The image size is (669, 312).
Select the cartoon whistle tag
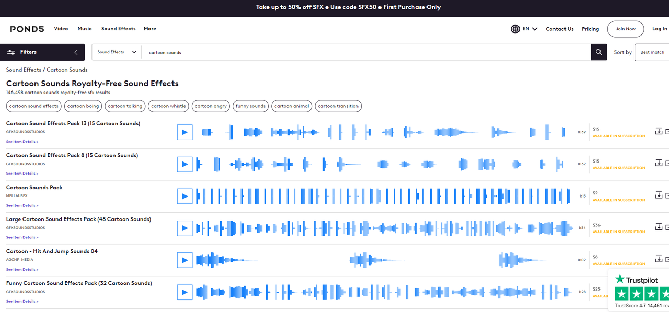pyautogui.click(x=168, y=106)
